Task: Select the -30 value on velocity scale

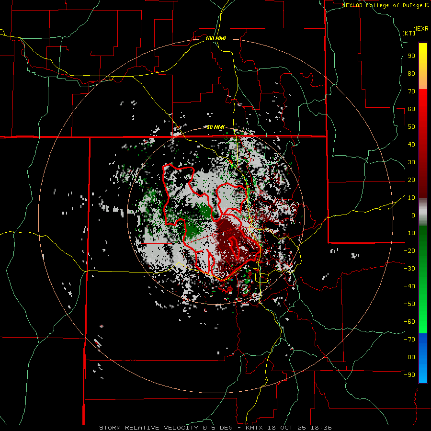Action: [x=409, y=269]
